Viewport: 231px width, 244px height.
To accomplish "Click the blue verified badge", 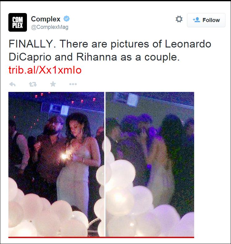I will [x=67, y=19].
